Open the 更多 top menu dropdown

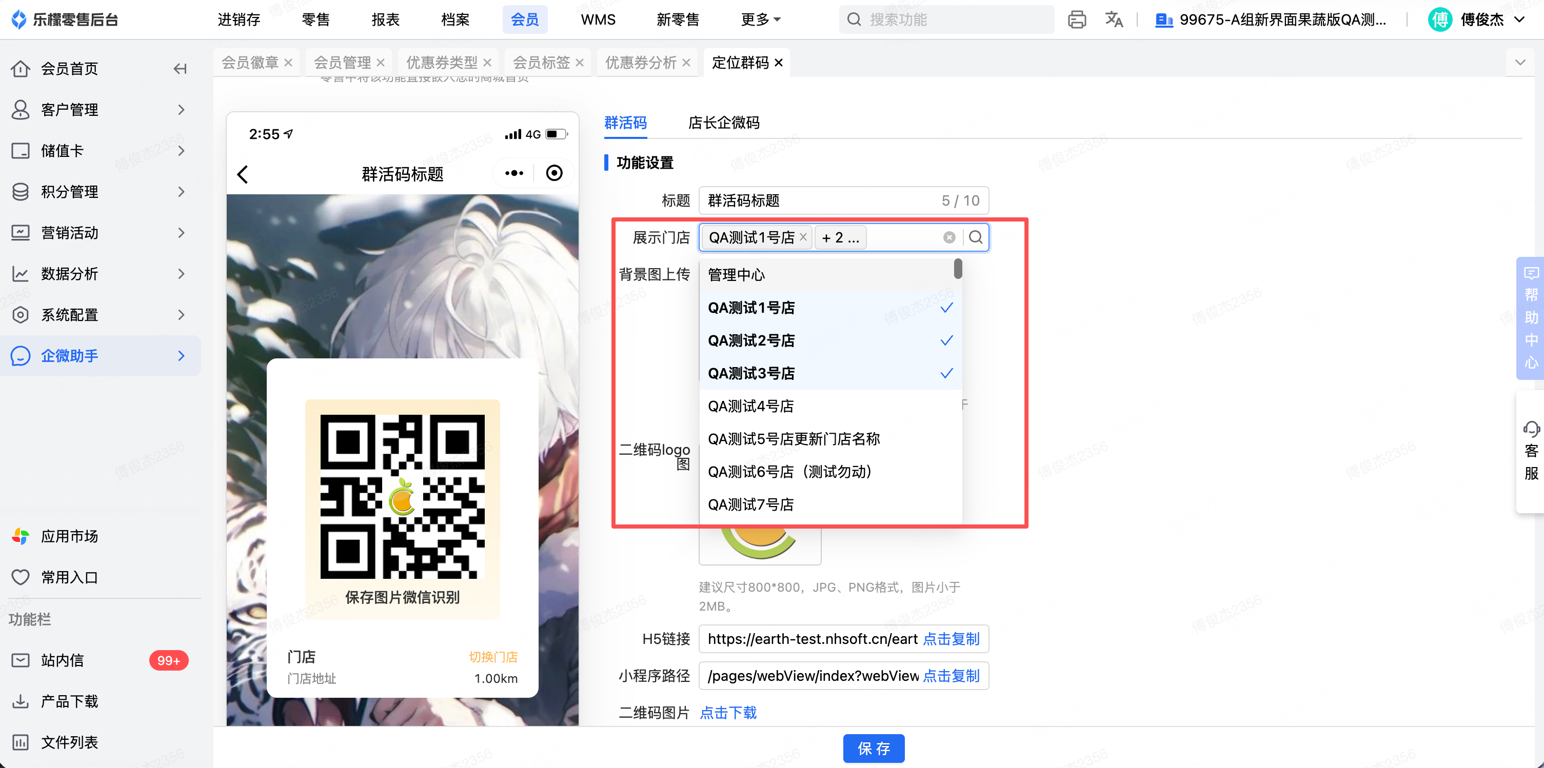760,20
